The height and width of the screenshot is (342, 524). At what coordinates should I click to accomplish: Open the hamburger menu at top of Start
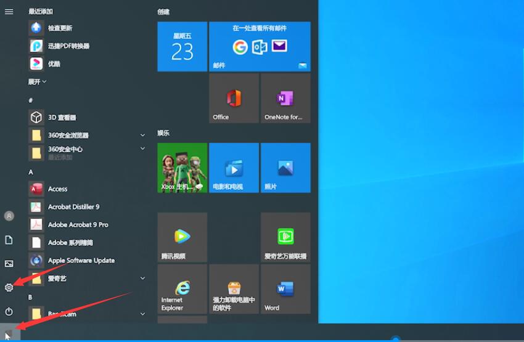(9, 12)
